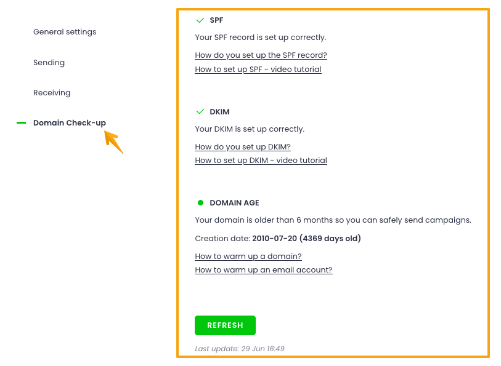This screenshot has width=501, height=366.
Task: Open the DKIM video tutorial link
Action: (x=261, y=161)
